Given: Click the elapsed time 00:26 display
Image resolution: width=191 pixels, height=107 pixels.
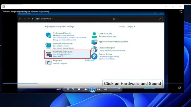Looking at the screenshot, I should pos(58,89).
